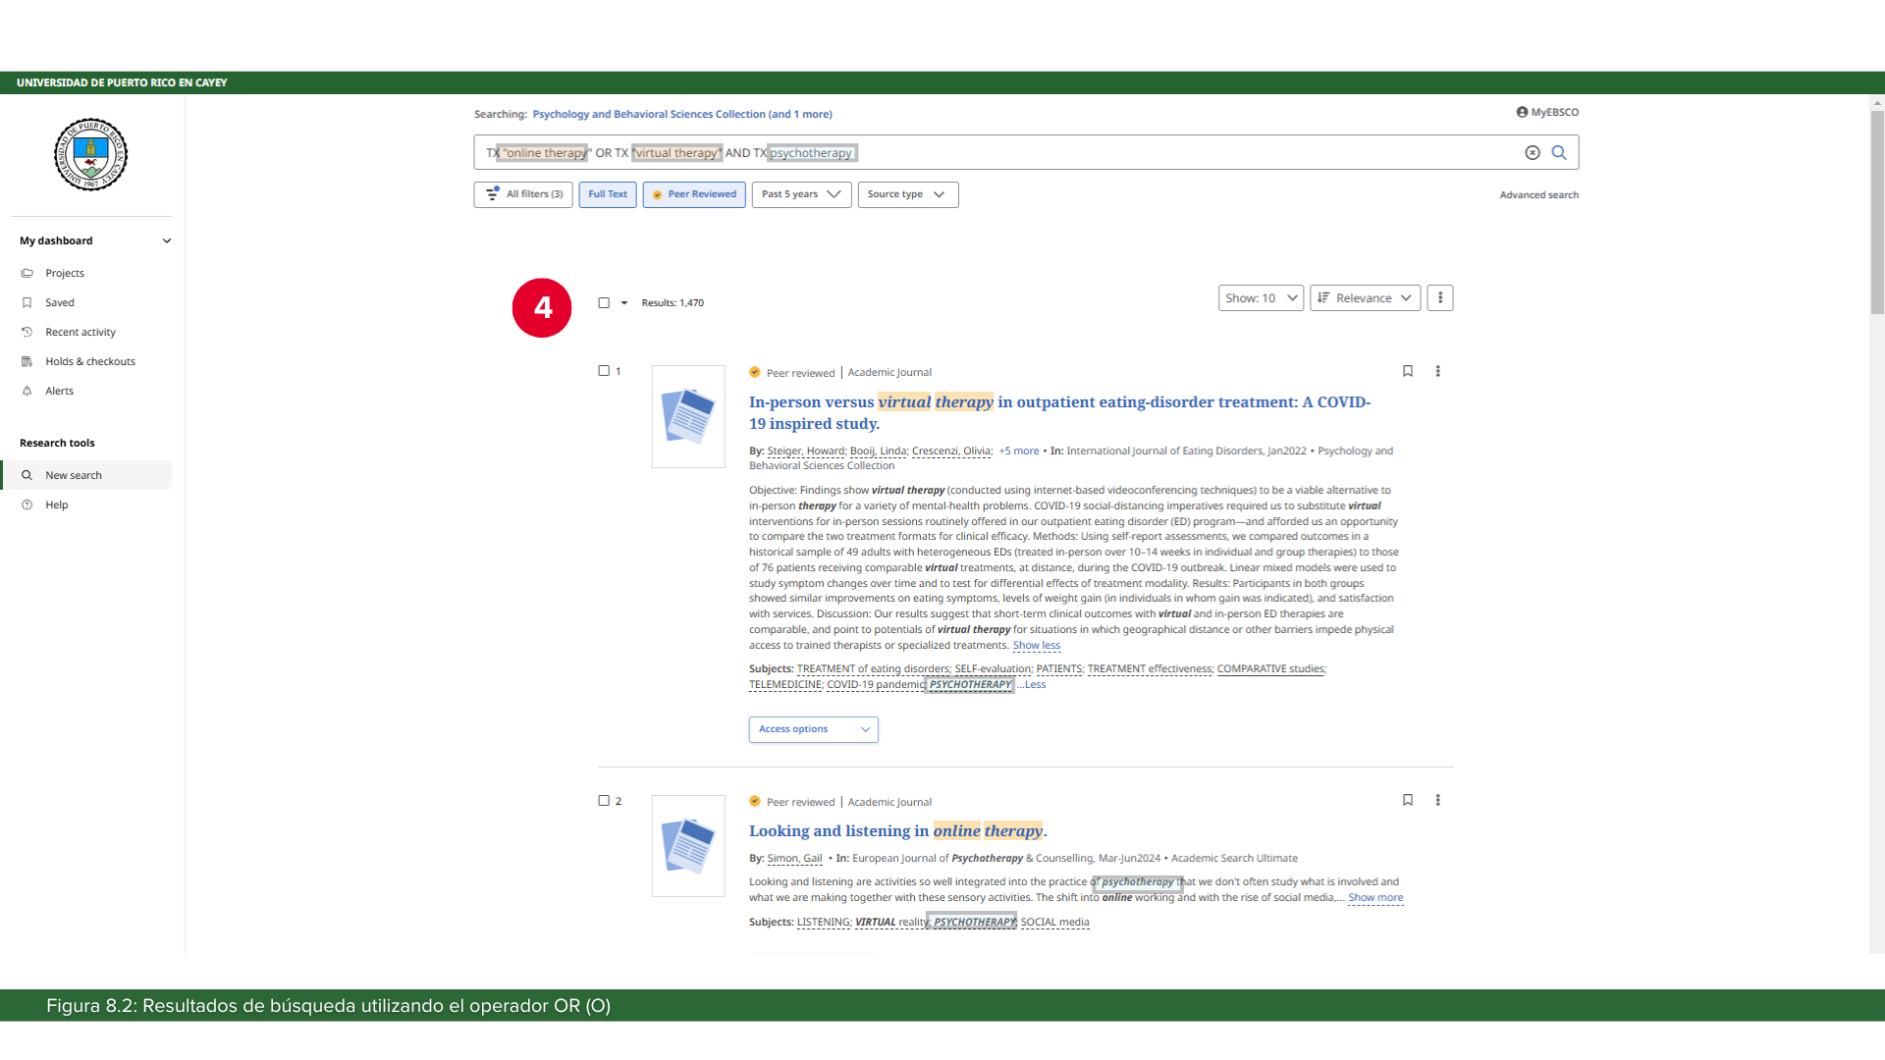Click the magnifying glass search icon
Image resolution: width=1885 pixels, height=1060 pixels.
coord(1559,152)
